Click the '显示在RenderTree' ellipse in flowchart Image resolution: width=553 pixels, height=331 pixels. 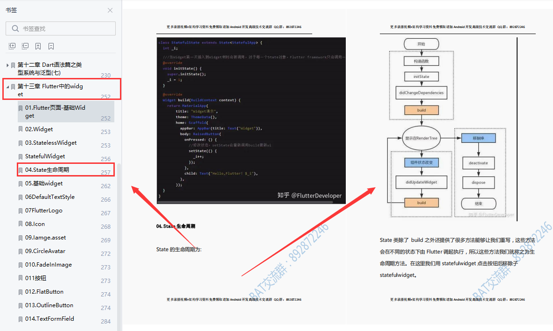[421, 138]
